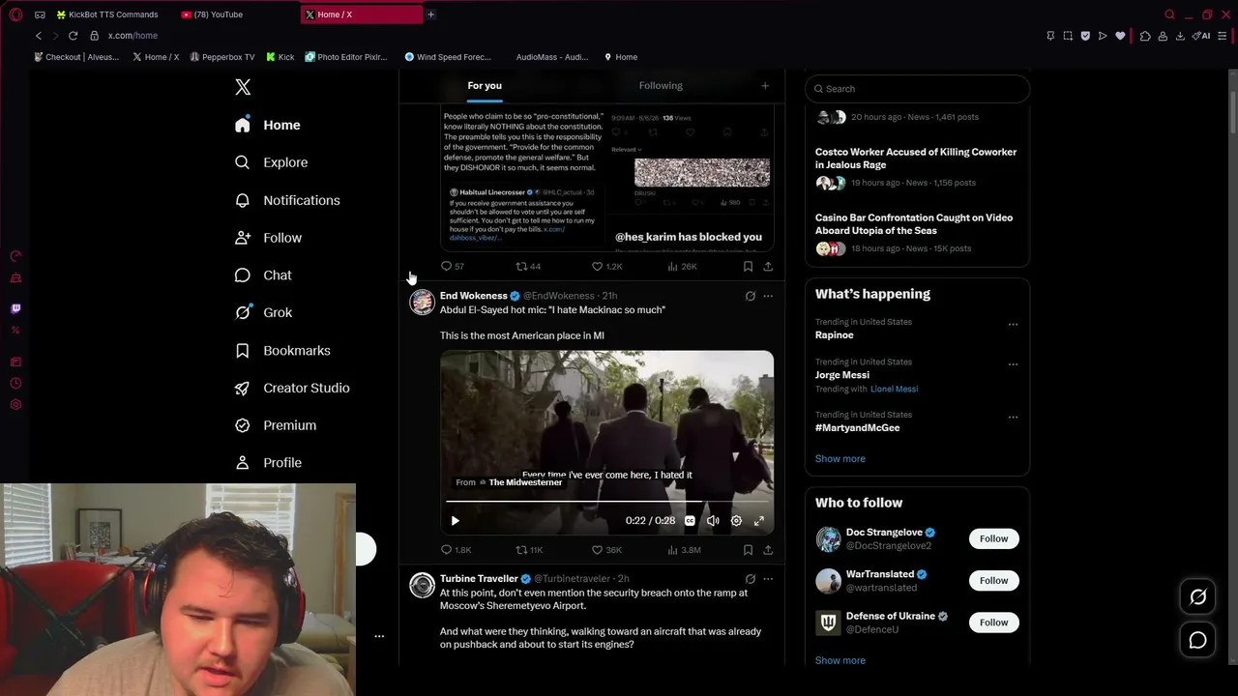Click Grok explain icon on End Wokeness post
Viewport: 1238px width, 696px height.
click(x=750, y=296)
